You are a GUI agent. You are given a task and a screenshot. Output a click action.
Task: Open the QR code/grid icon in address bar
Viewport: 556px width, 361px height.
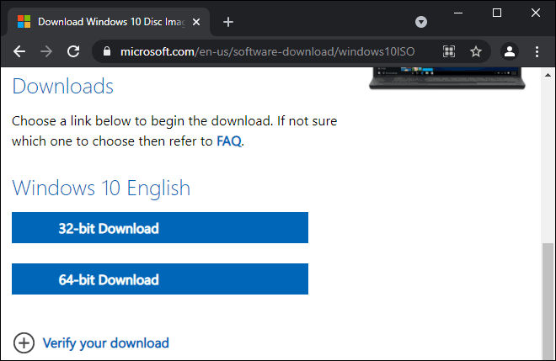449,51
